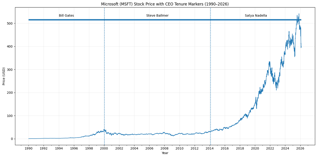Screen dimensions: 317x157
Task: Click the 1996 x-axis tick label
Action: pyautogui.click(x=74, y=148)
